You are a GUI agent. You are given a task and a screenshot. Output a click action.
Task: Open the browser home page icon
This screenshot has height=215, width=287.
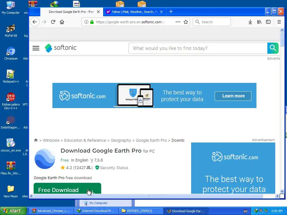point(62,22)
